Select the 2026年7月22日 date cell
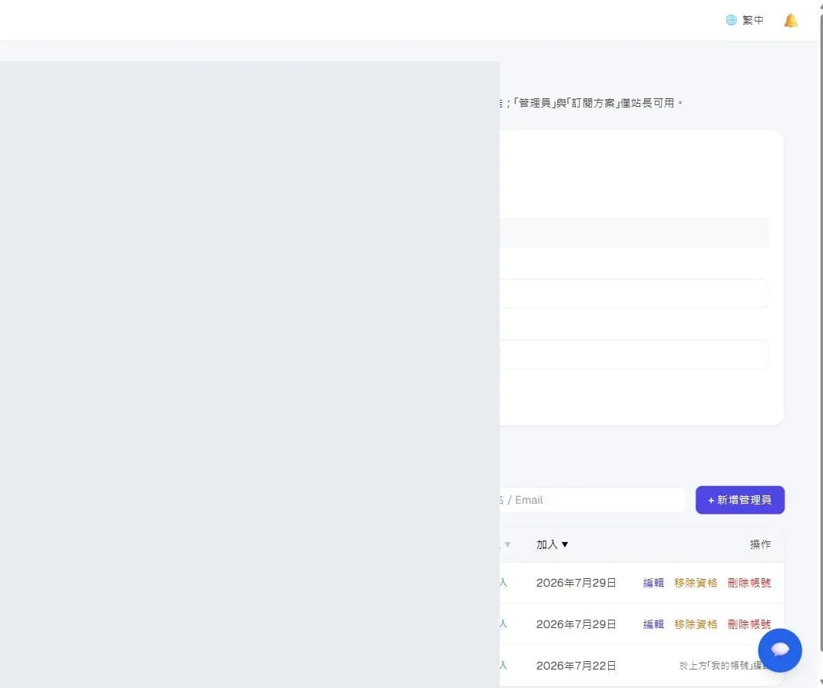The image size is (823, 688). click(x=576, y=666)
